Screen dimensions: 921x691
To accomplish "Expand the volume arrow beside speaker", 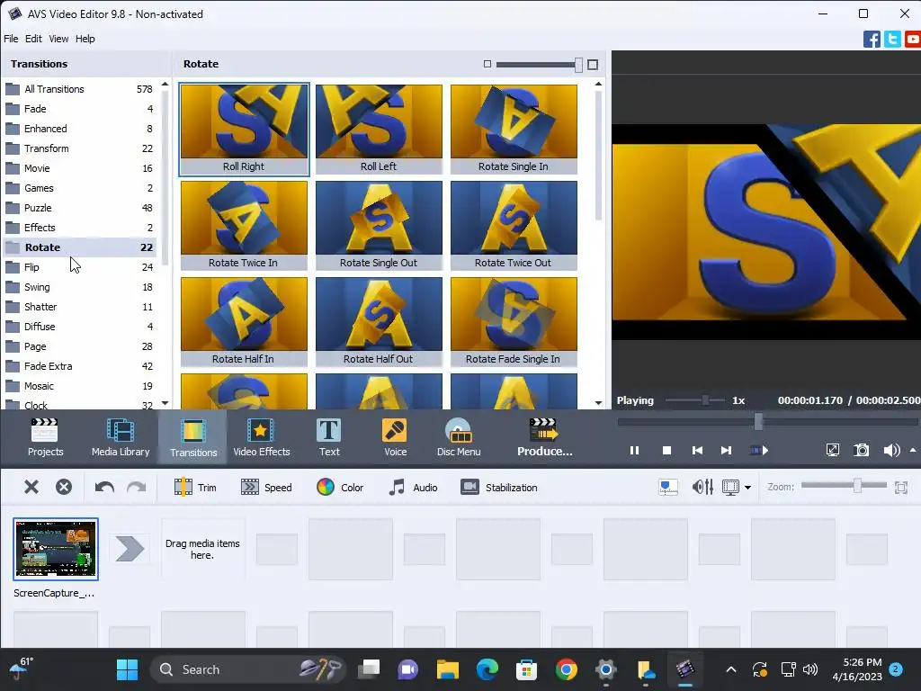I will coord(913,450).
